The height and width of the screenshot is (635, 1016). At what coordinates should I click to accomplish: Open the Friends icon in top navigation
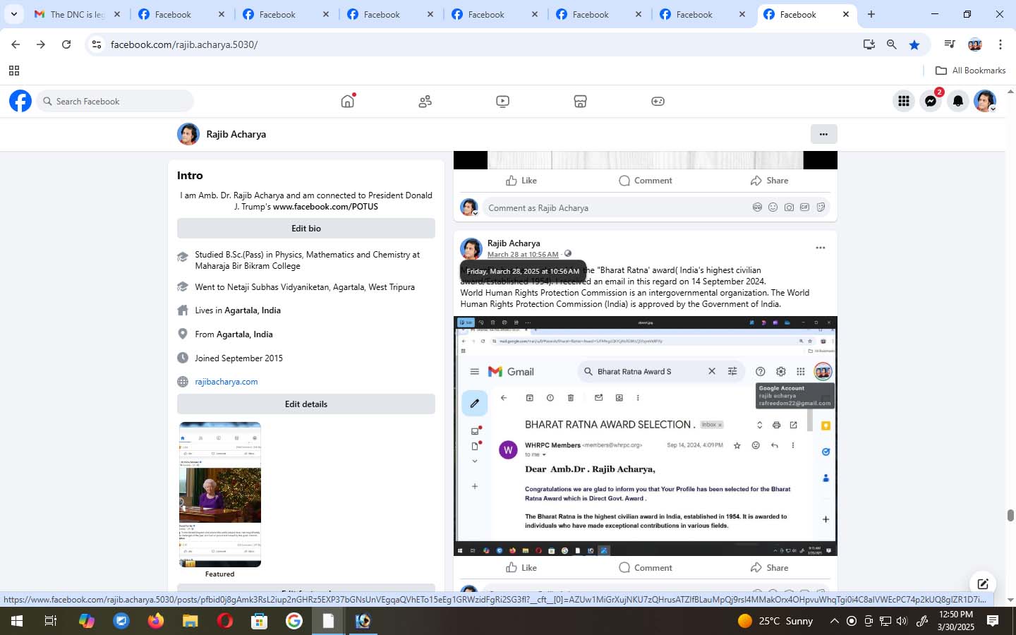coord(425,101)
